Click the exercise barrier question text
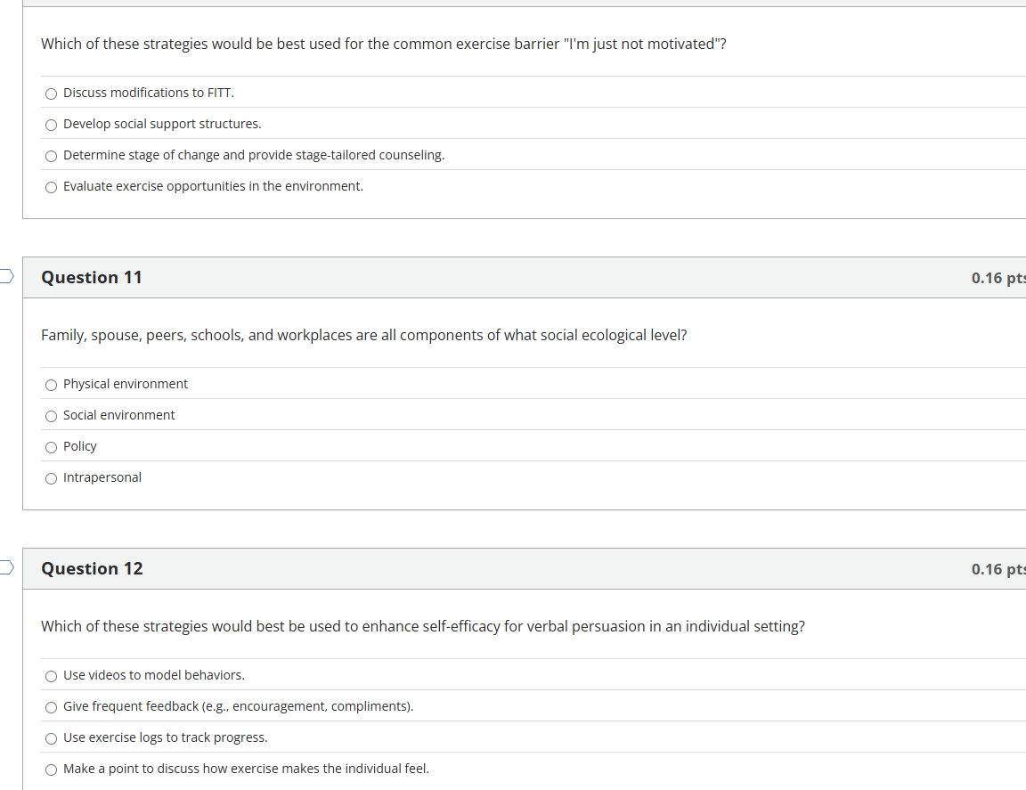 coord(383,43)
